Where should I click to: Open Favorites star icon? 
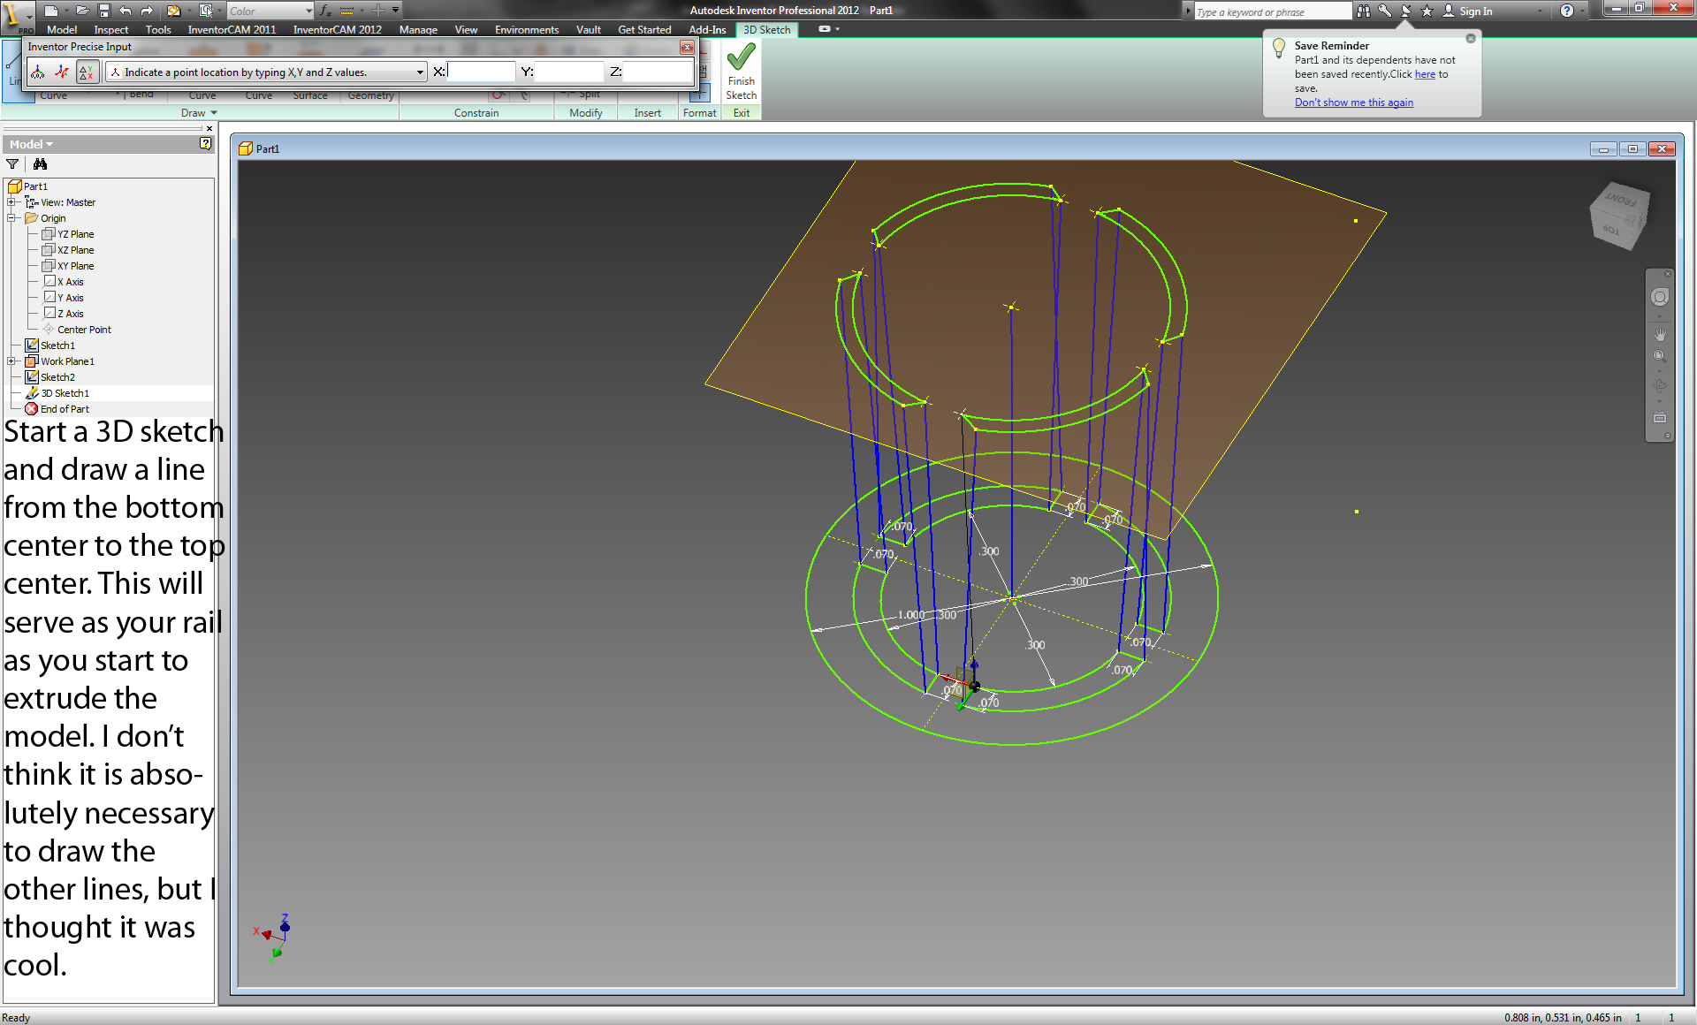click(1427, 11)
